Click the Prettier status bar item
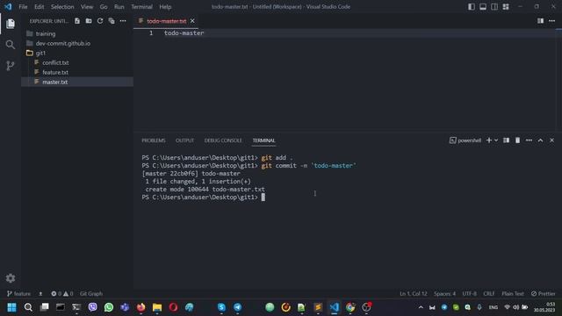The height and width of the screenshot is (316, 562). [x=543, y=294]
